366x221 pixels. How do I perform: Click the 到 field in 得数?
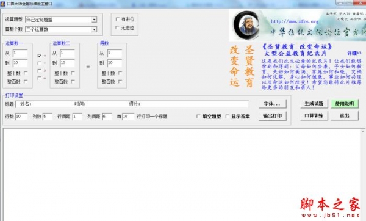(x=115, y=63)
